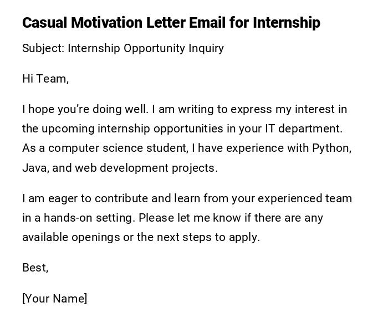Click the 'Hi Team,' greeting
This screenshot has height=333, width=388.
45,79
